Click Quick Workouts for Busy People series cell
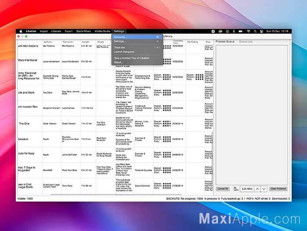Screen dimensions: 307x231 pos(105,155)
